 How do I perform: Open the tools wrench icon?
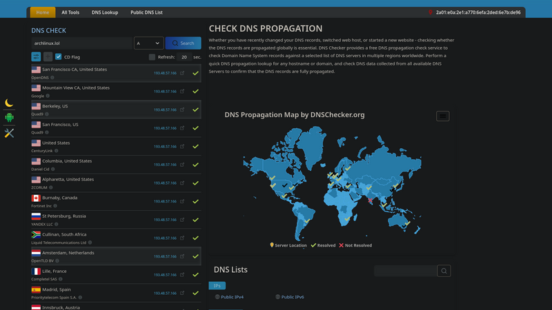(9, 133)
